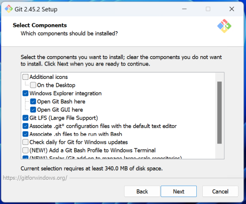Enable Add Git Bash Profile to Terminal

pyautogui.click(x=25, y=150)
